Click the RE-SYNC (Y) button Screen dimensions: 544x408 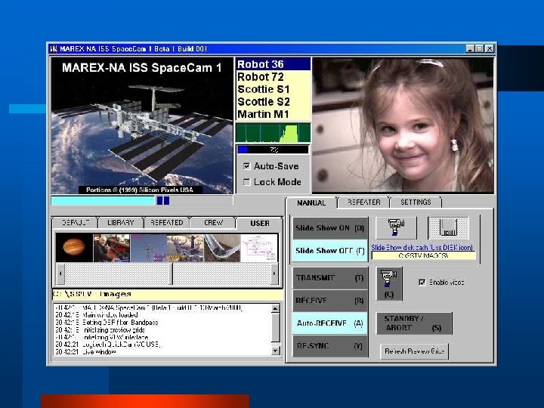coord(329,346)
